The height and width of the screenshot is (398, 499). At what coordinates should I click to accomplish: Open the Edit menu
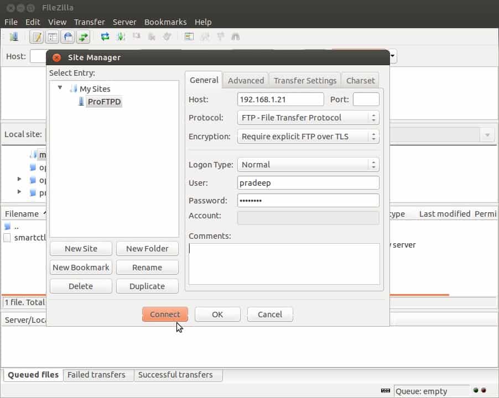[x=33, y=22]
